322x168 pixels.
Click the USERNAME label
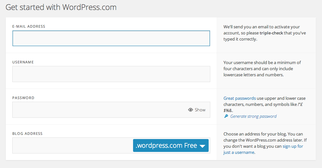click(23, 62)
